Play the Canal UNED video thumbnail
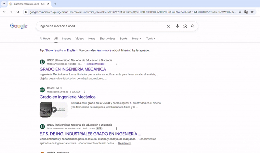Viewport: 260px width, 153px height. [54, 109]
